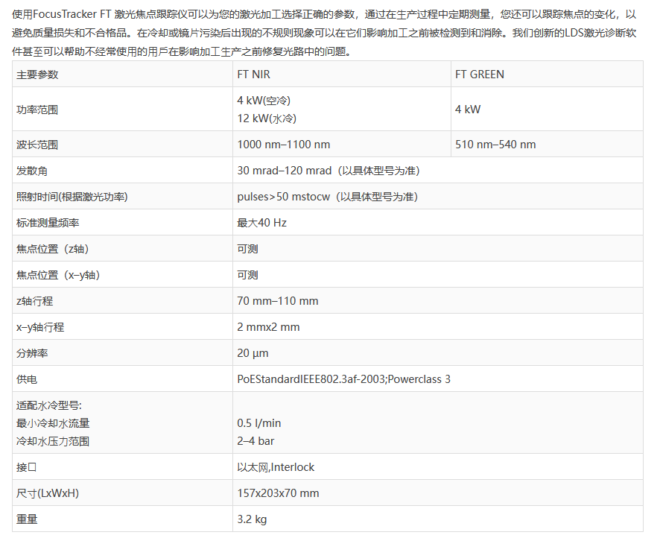The width and height of the screenshot is (660, 535).
Task: Select the 70 mm–110 mm travel value
Action: (x=277, y=301)
